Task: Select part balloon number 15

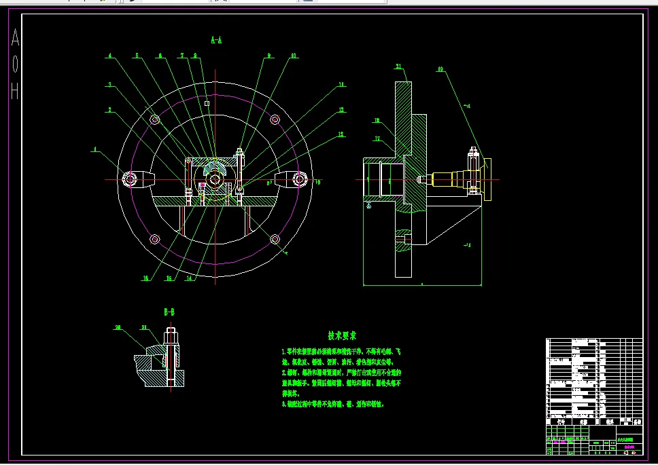Action: [x=169, y=278]
